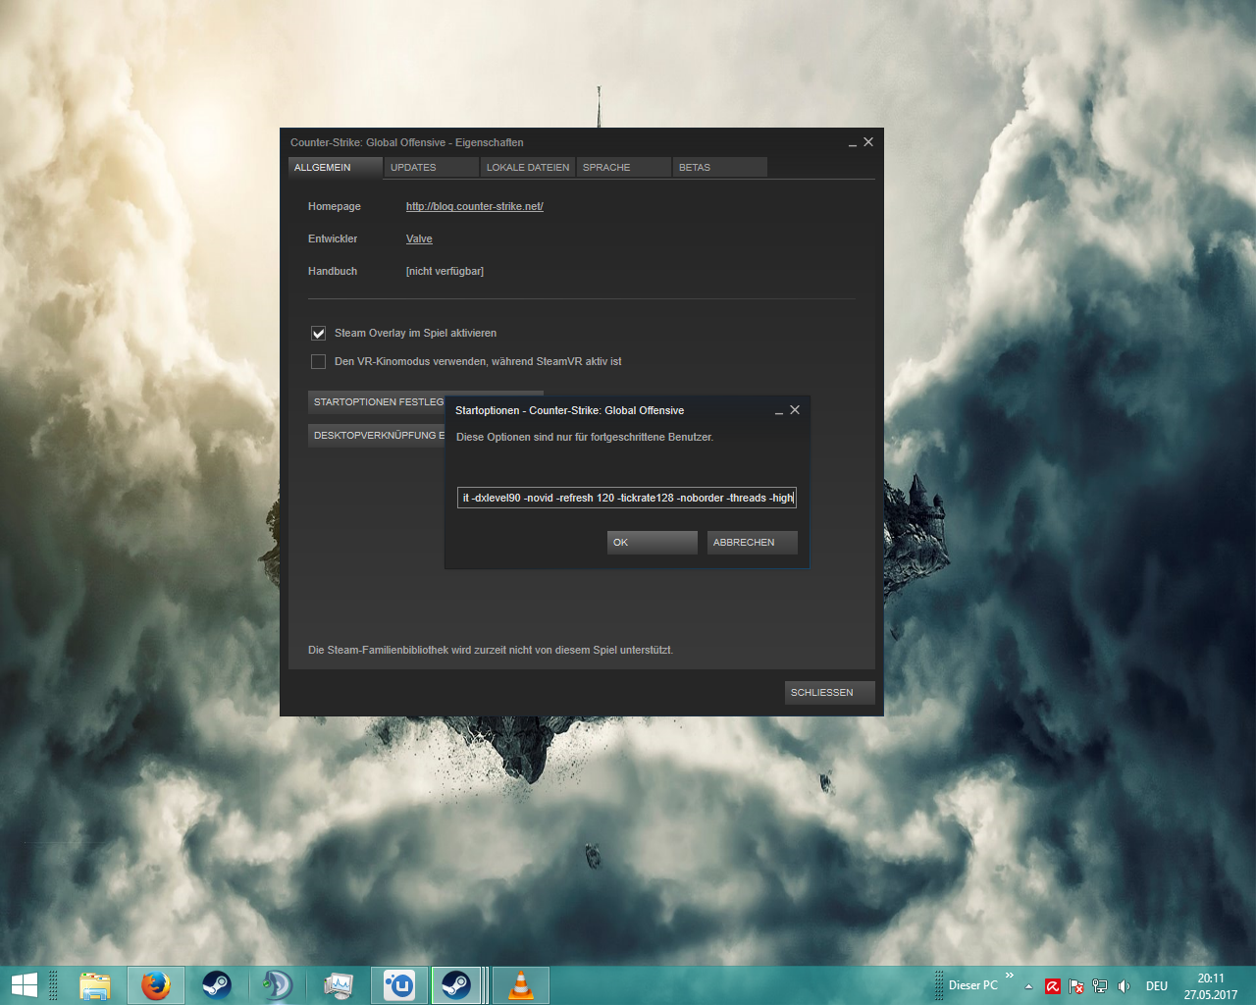Open the LOKALE DATEIEN tab
Image resolution: width=1256 pixels, height=1005 pixels.
(x=527, y=168)
